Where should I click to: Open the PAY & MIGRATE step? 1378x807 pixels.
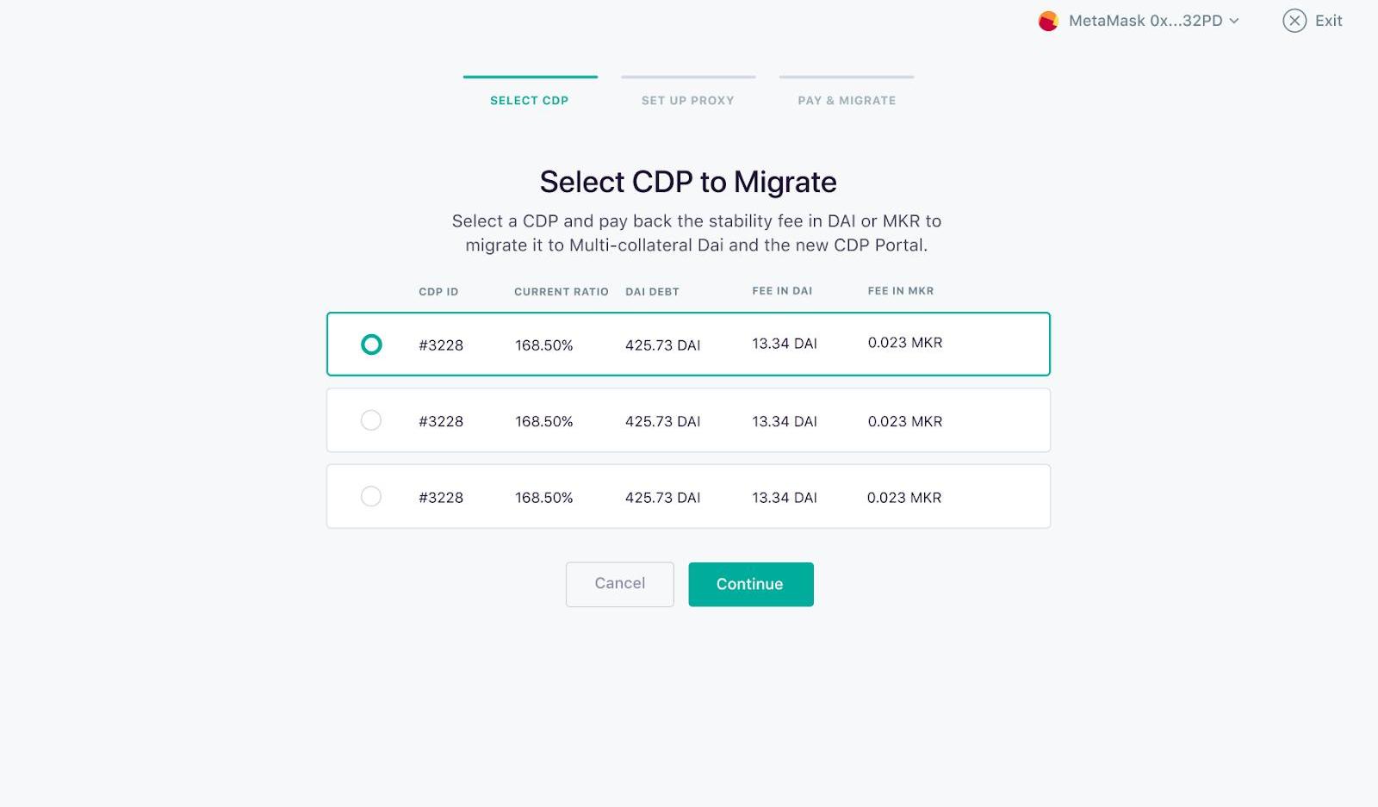click(847, 101)
